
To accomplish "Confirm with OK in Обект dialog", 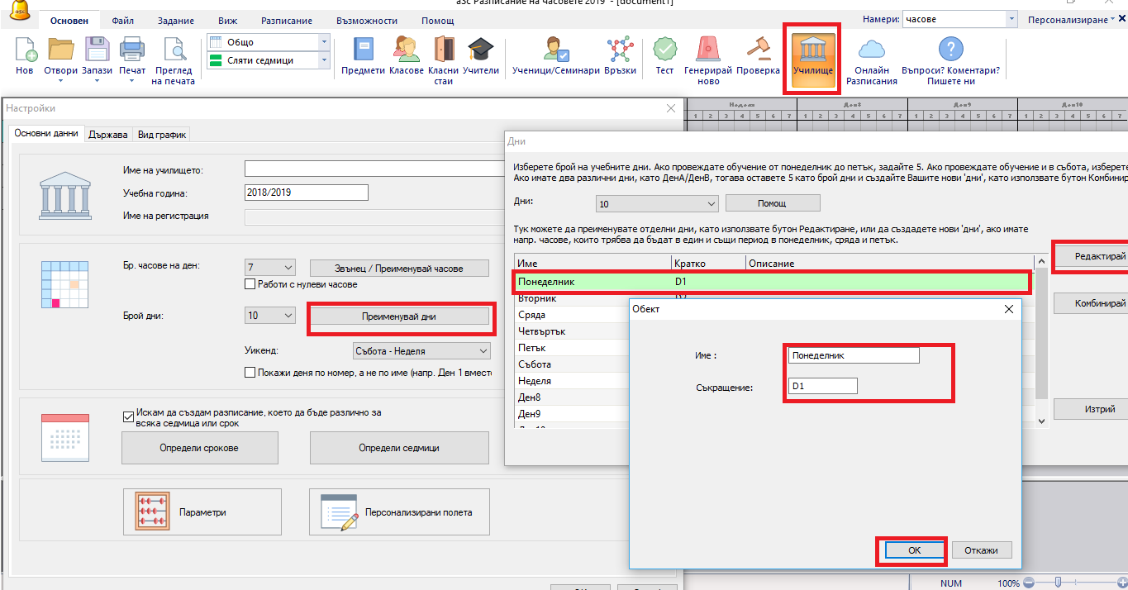I will pos(913,550).
